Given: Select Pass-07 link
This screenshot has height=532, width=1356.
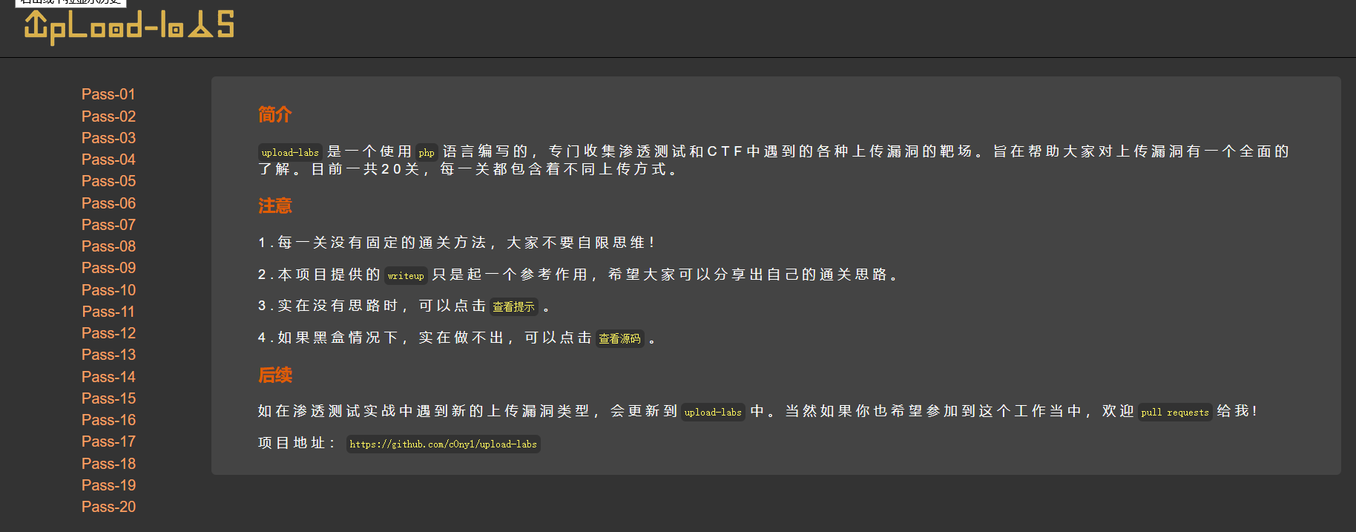Looking at the screenshot, I should click(x=108, y=225).
